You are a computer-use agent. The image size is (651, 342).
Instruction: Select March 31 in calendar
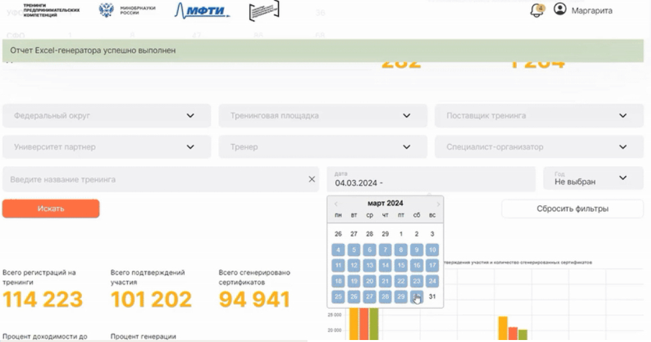pyautogui.click(x=432, y=297)
